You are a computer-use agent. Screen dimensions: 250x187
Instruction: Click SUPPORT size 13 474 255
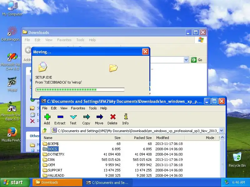coord(112,170)
